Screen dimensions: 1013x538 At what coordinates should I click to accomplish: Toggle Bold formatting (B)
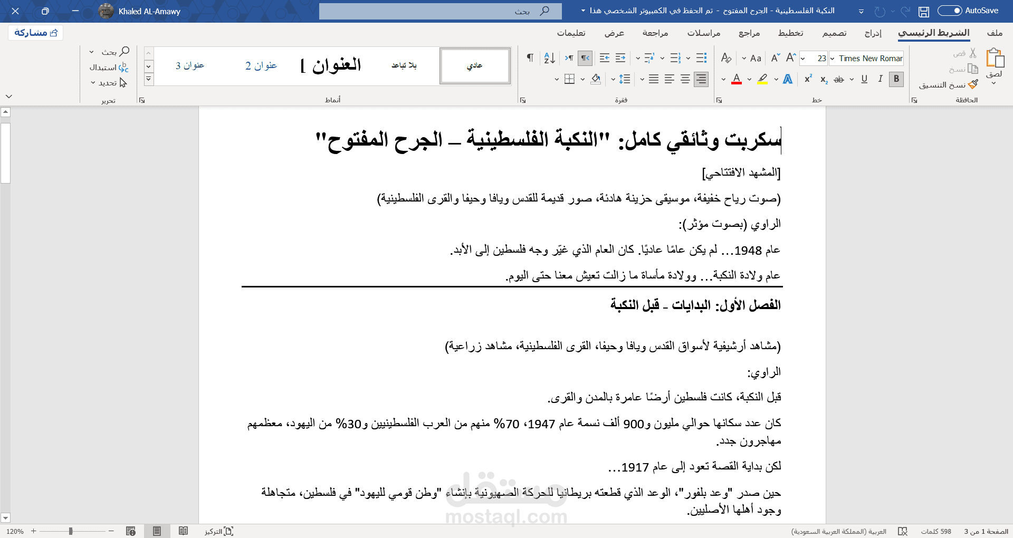pyautogui.click(x=896, y=79)
